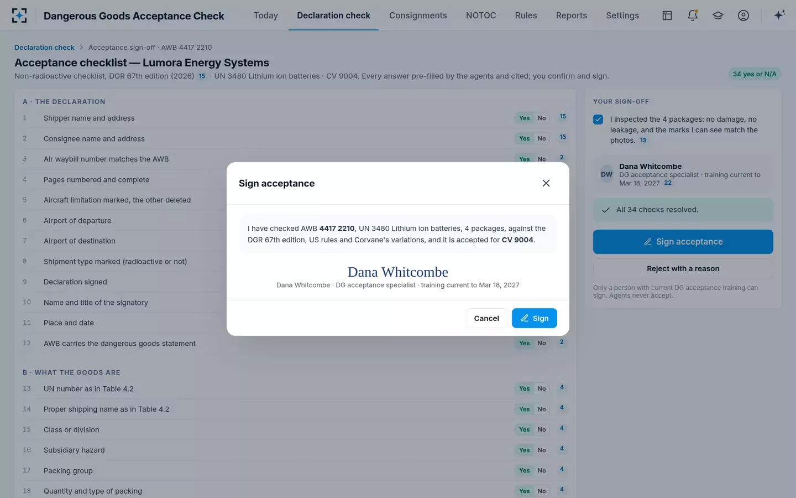
Task: Open the Settings tab
Action: (x=622, y=15)
